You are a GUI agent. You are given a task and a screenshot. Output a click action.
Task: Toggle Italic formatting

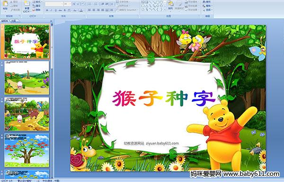pyautogui.click(x=51, y=10)
